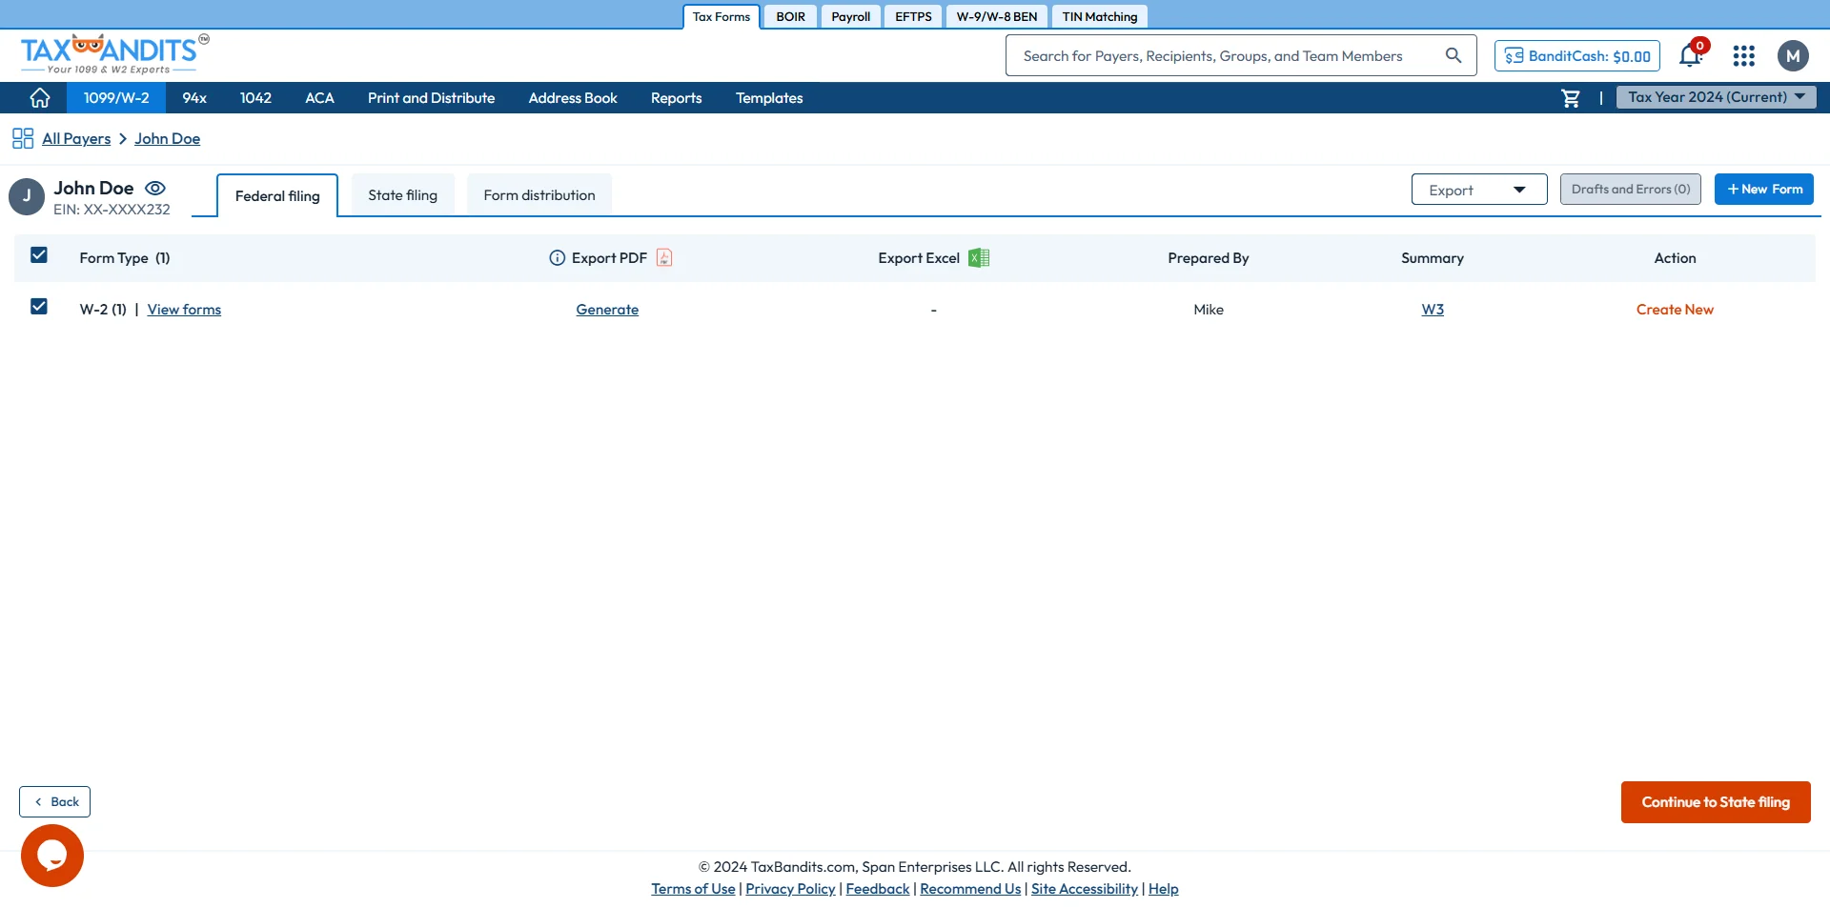The image size is (1830, 908).
Task: Open the shopping cart icon
Action: tap(1571, 98)
